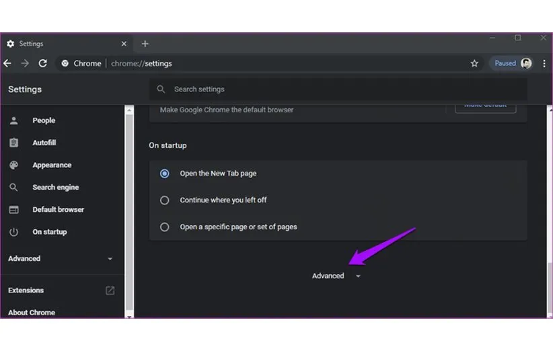553x351 pixels.
Task: Click the Paused sync button
Action: pos(505,63)
